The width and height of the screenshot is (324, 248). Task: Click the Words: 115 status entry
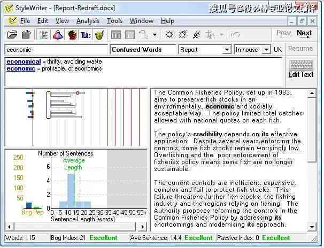[x=20, y=238]
